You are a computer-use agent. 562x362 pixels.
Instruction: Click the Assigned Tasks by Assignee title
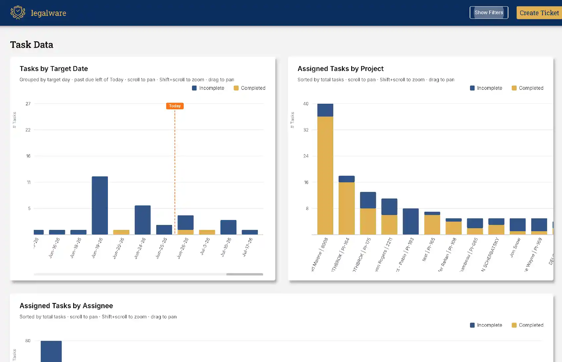tap(66, 306)
